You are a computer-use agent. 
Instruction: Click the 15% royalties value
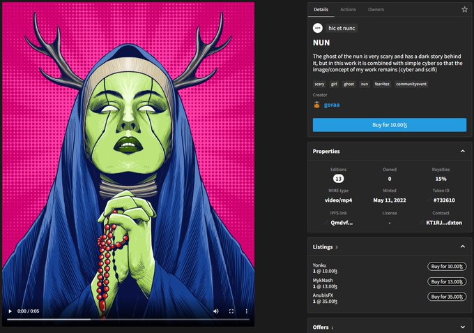tap(441, 179)
